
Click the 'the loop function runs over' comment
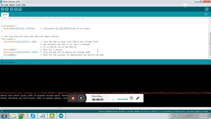[x=30, y=36]
